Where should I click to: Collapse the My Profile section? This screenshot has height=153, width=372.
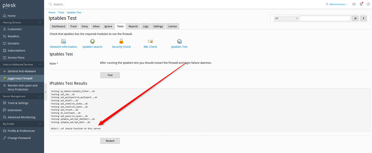(x=40, y=124)
